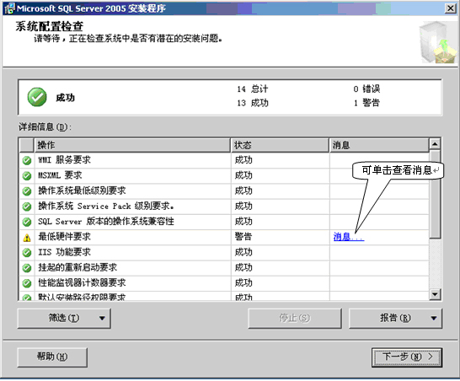Screen dimensions: 460x381
Task: Click the IIS 功能要求 success icon
Action: click(x=27, y=252)
